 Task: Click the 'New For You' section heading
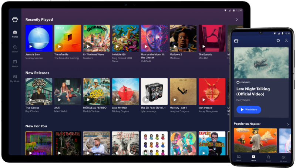36,126
